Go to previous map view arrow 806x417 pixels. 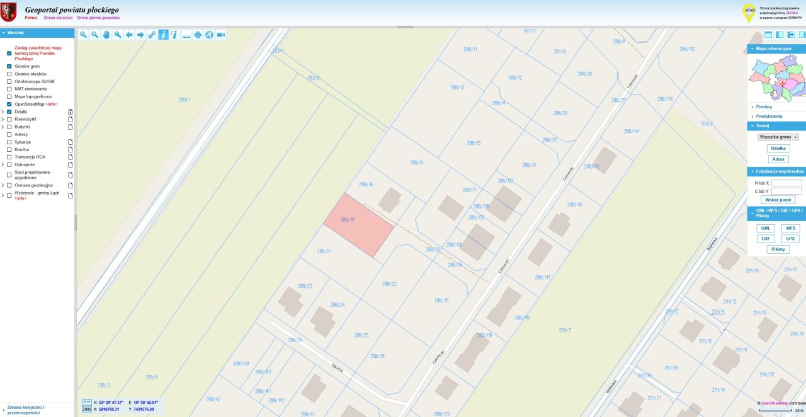pos(129,35)
